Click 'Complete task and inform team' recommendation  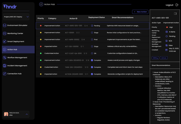(125, 67)
